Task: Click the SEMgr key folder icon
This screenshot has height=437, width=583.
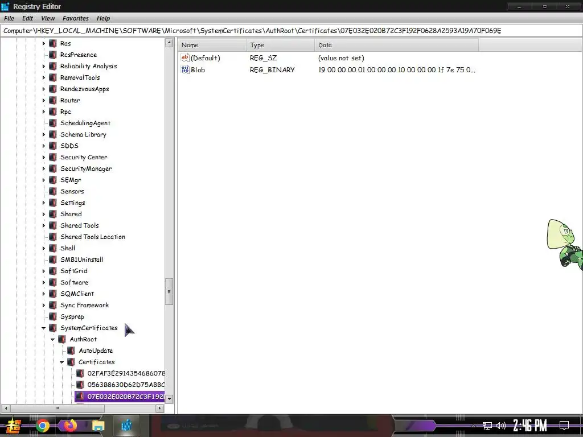Action: pyautogui.click(x=53, y=180)
